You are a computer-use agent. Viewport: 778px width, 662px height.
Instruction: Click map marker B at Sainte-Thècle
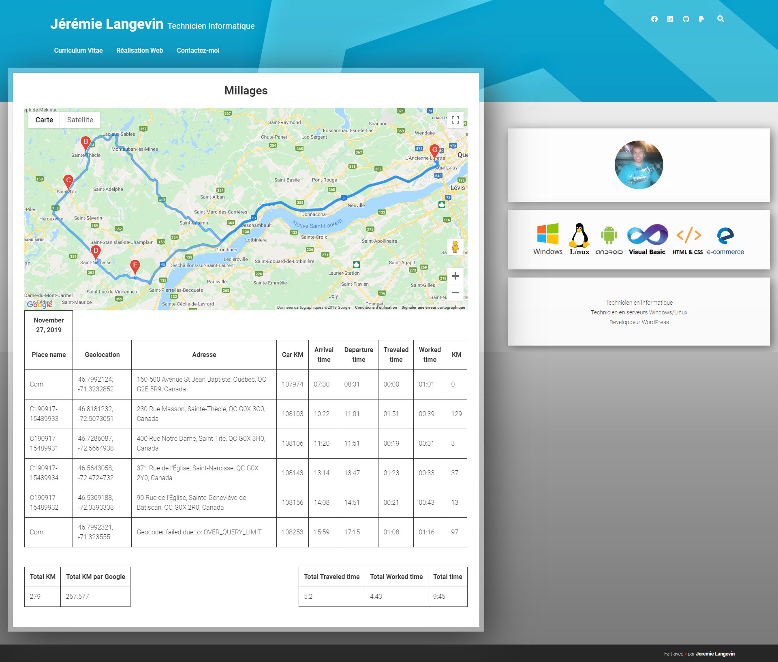(x=85, y=143)
